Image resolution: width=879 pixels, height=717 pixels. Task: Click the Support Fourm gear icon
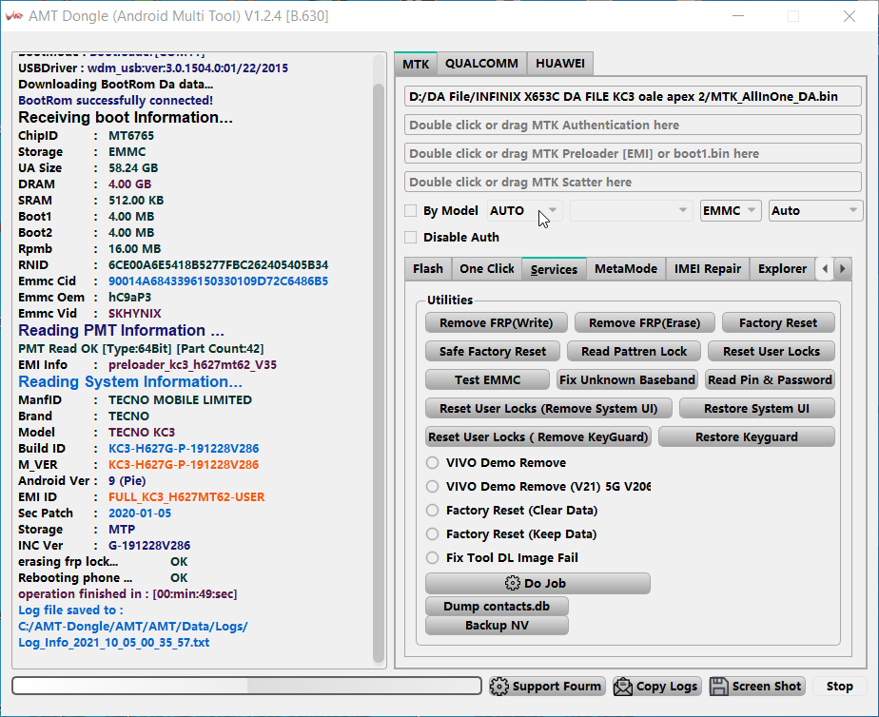coord(498,687)
